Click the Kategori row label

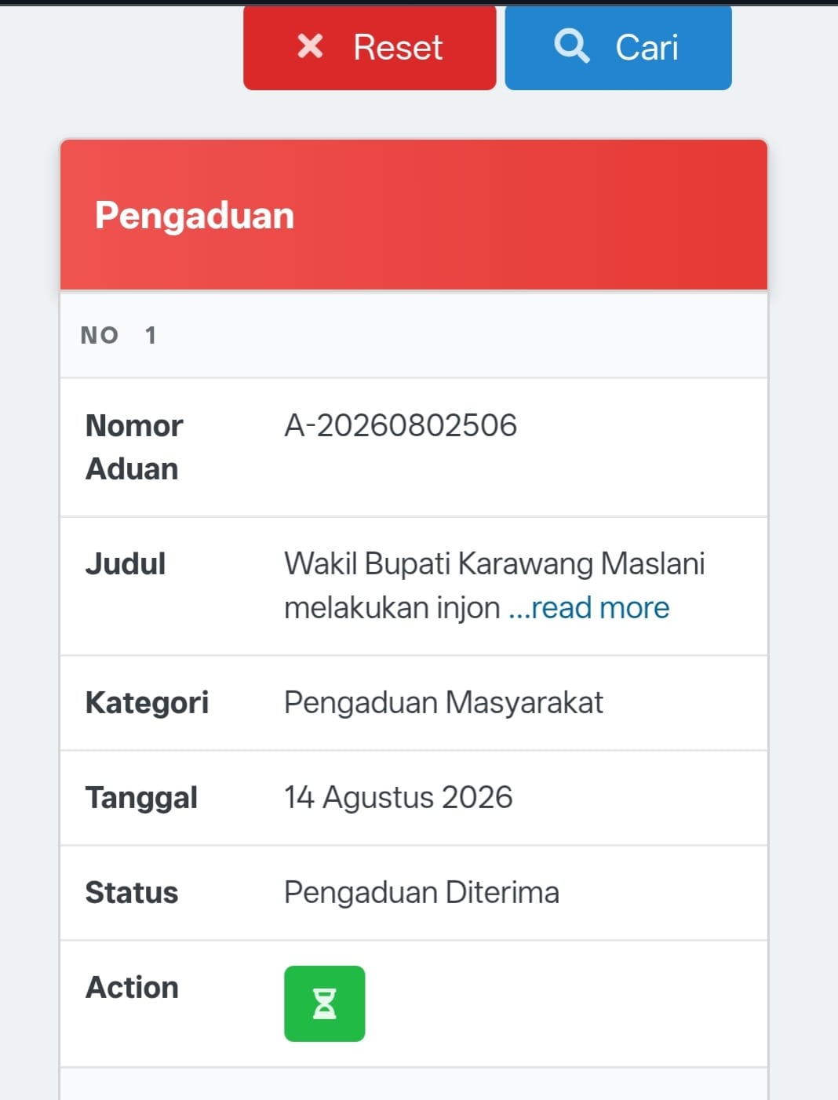pos(147,702)
